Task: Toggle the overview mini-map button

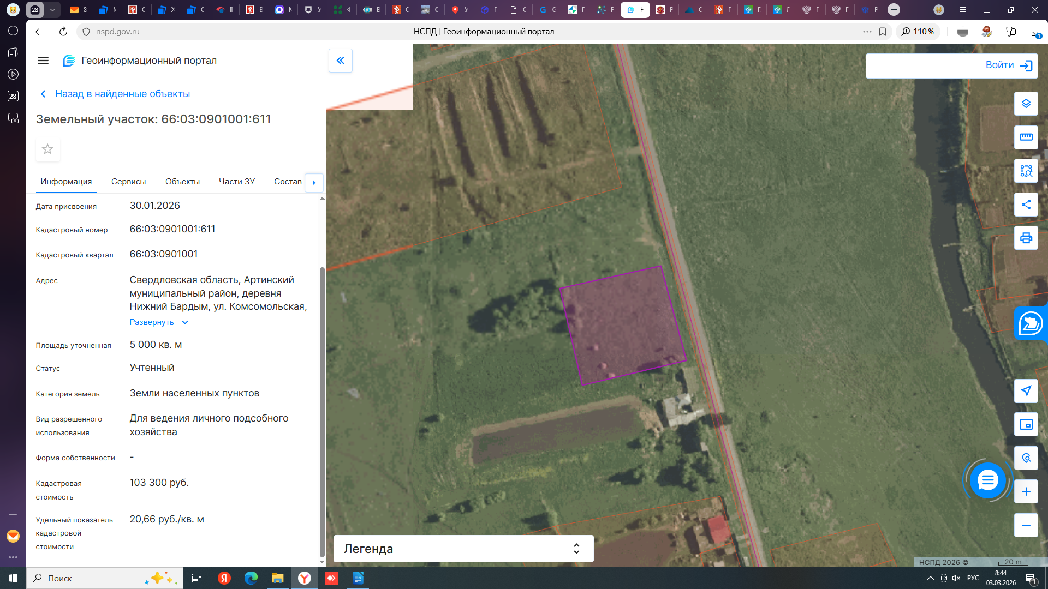Action: tap(1026, 425)
